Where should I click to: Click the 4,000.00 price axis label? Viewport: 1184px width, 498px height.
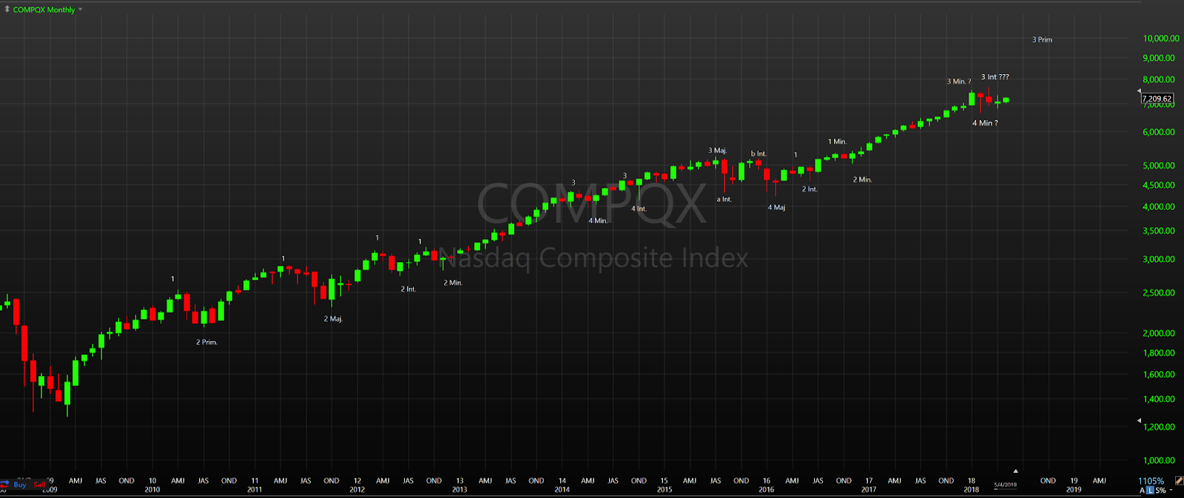(x=1159, y=206)
